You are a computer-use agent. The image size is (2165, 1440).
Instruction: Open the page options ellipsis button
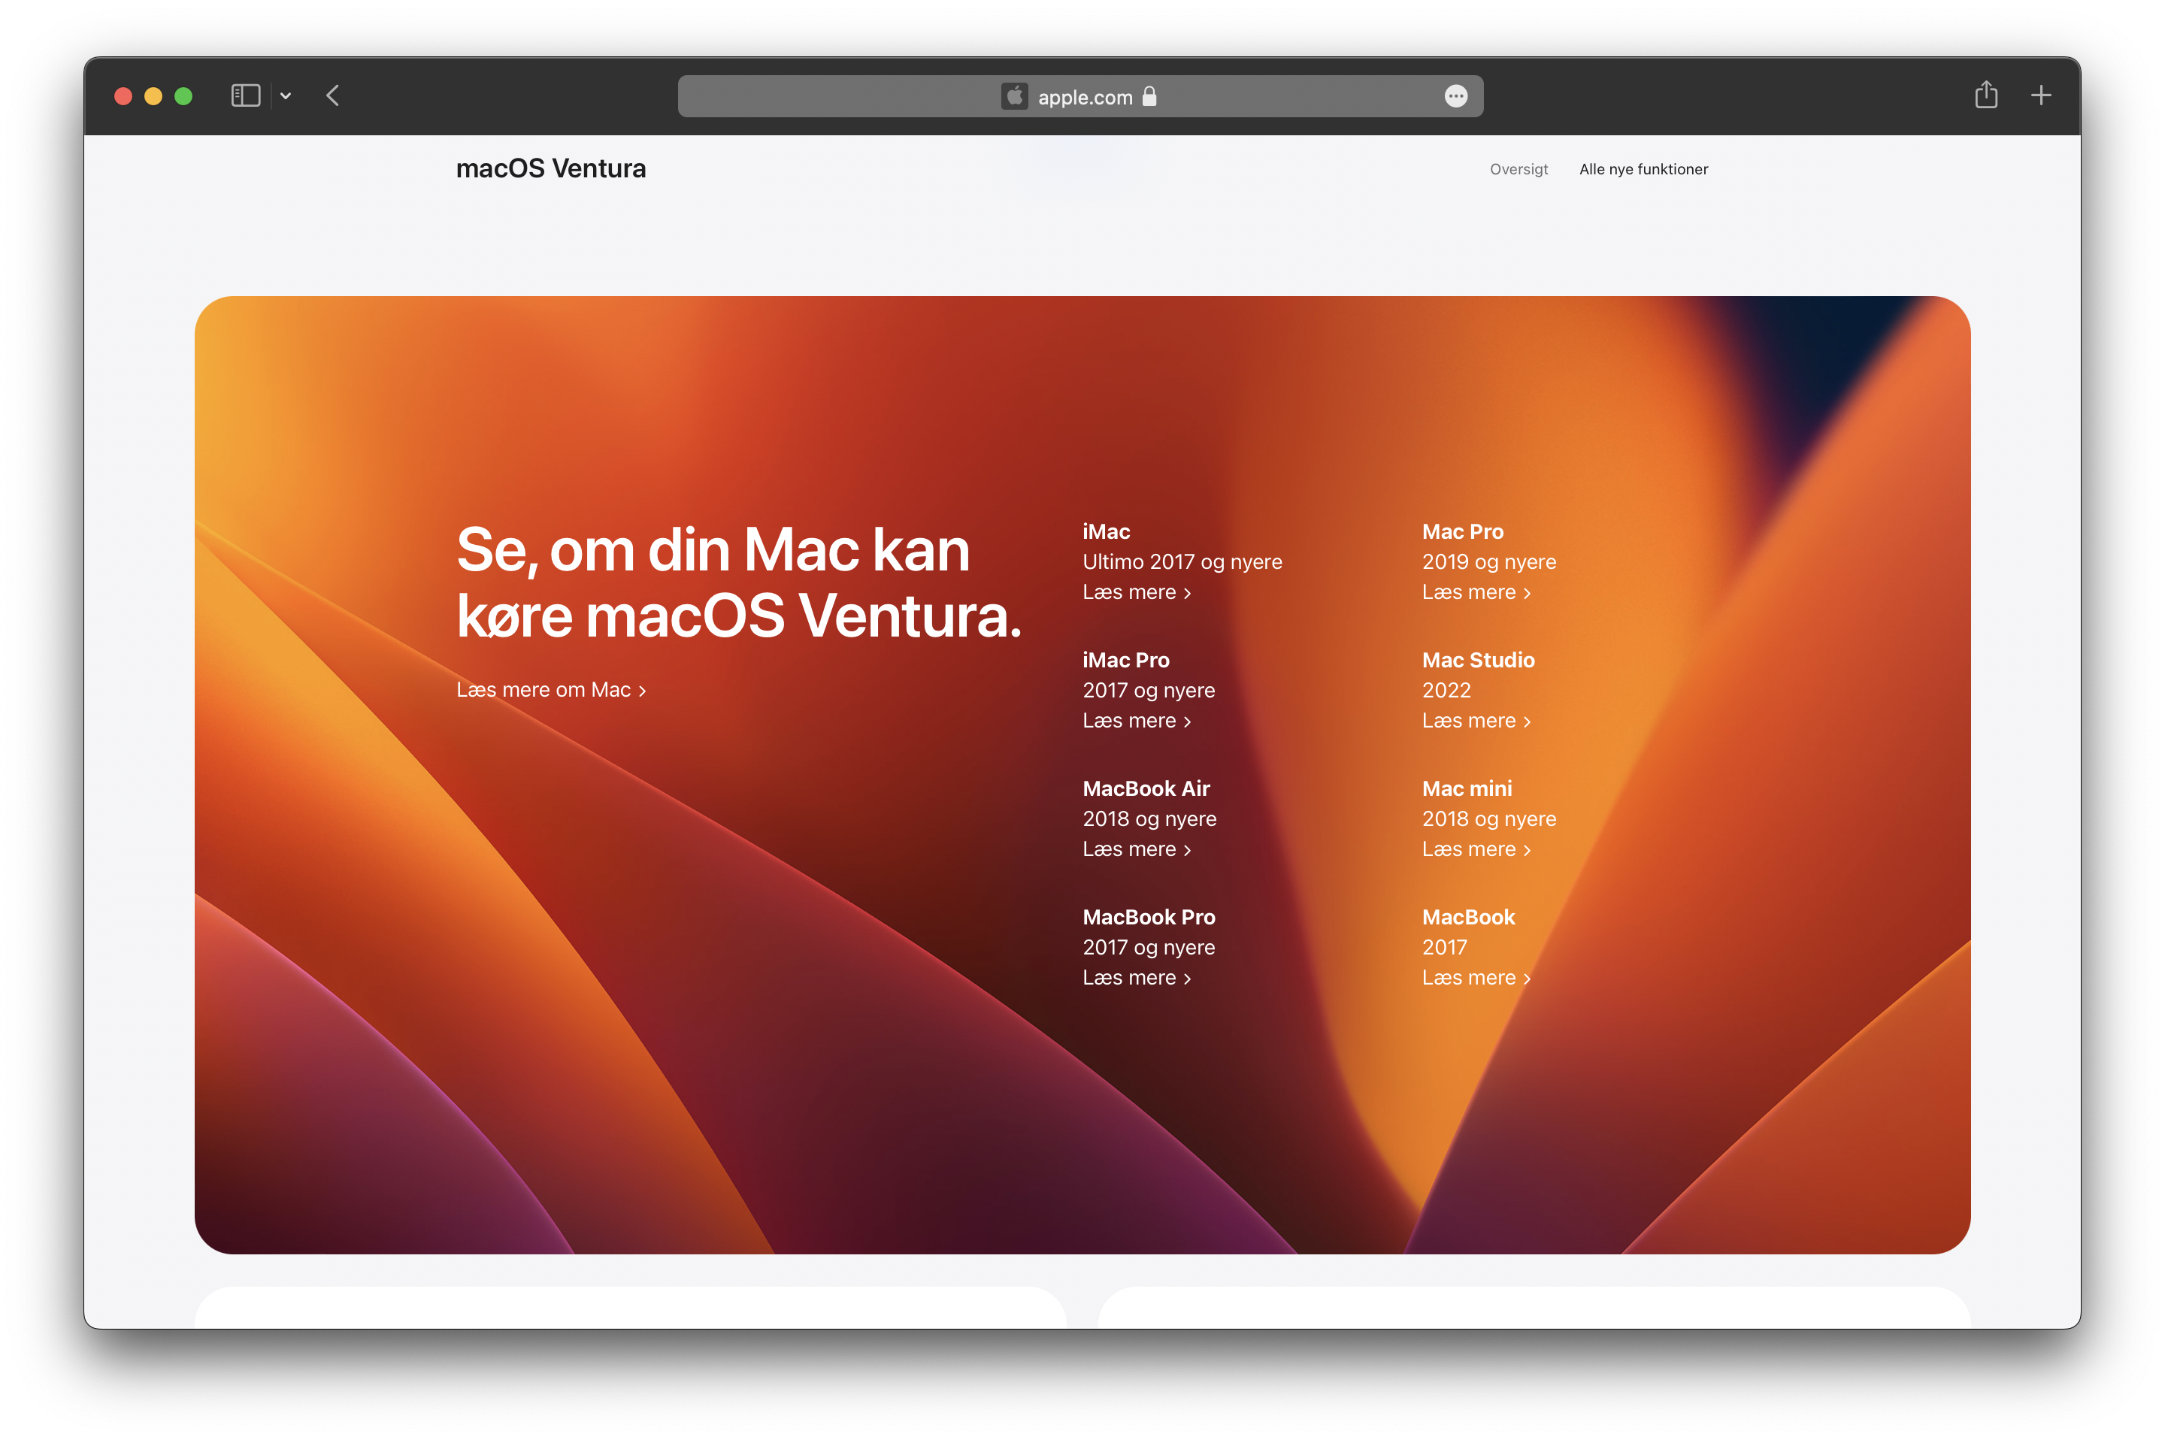click(1456, 96)
